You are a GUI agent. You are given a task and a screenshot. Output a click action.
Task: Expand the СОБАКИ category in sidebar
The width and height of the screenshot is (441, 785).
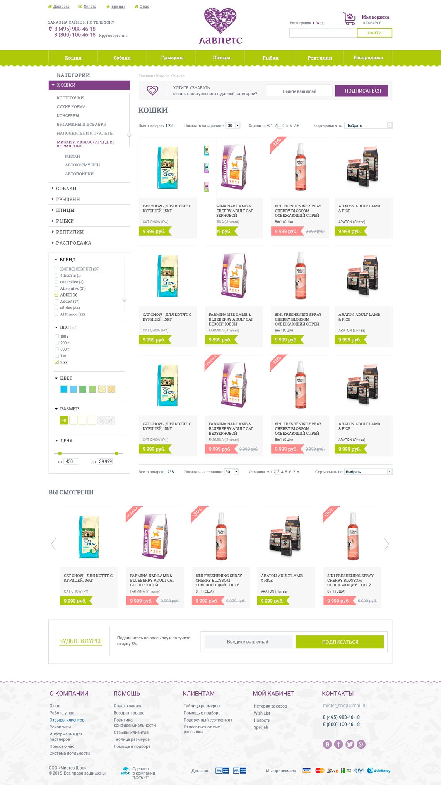pyautogui.click(x=66, y=189)
